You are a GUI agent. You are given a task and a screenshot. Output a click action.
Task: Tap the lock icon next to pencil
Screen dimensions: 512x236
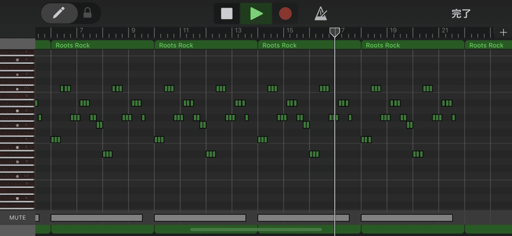87,13
